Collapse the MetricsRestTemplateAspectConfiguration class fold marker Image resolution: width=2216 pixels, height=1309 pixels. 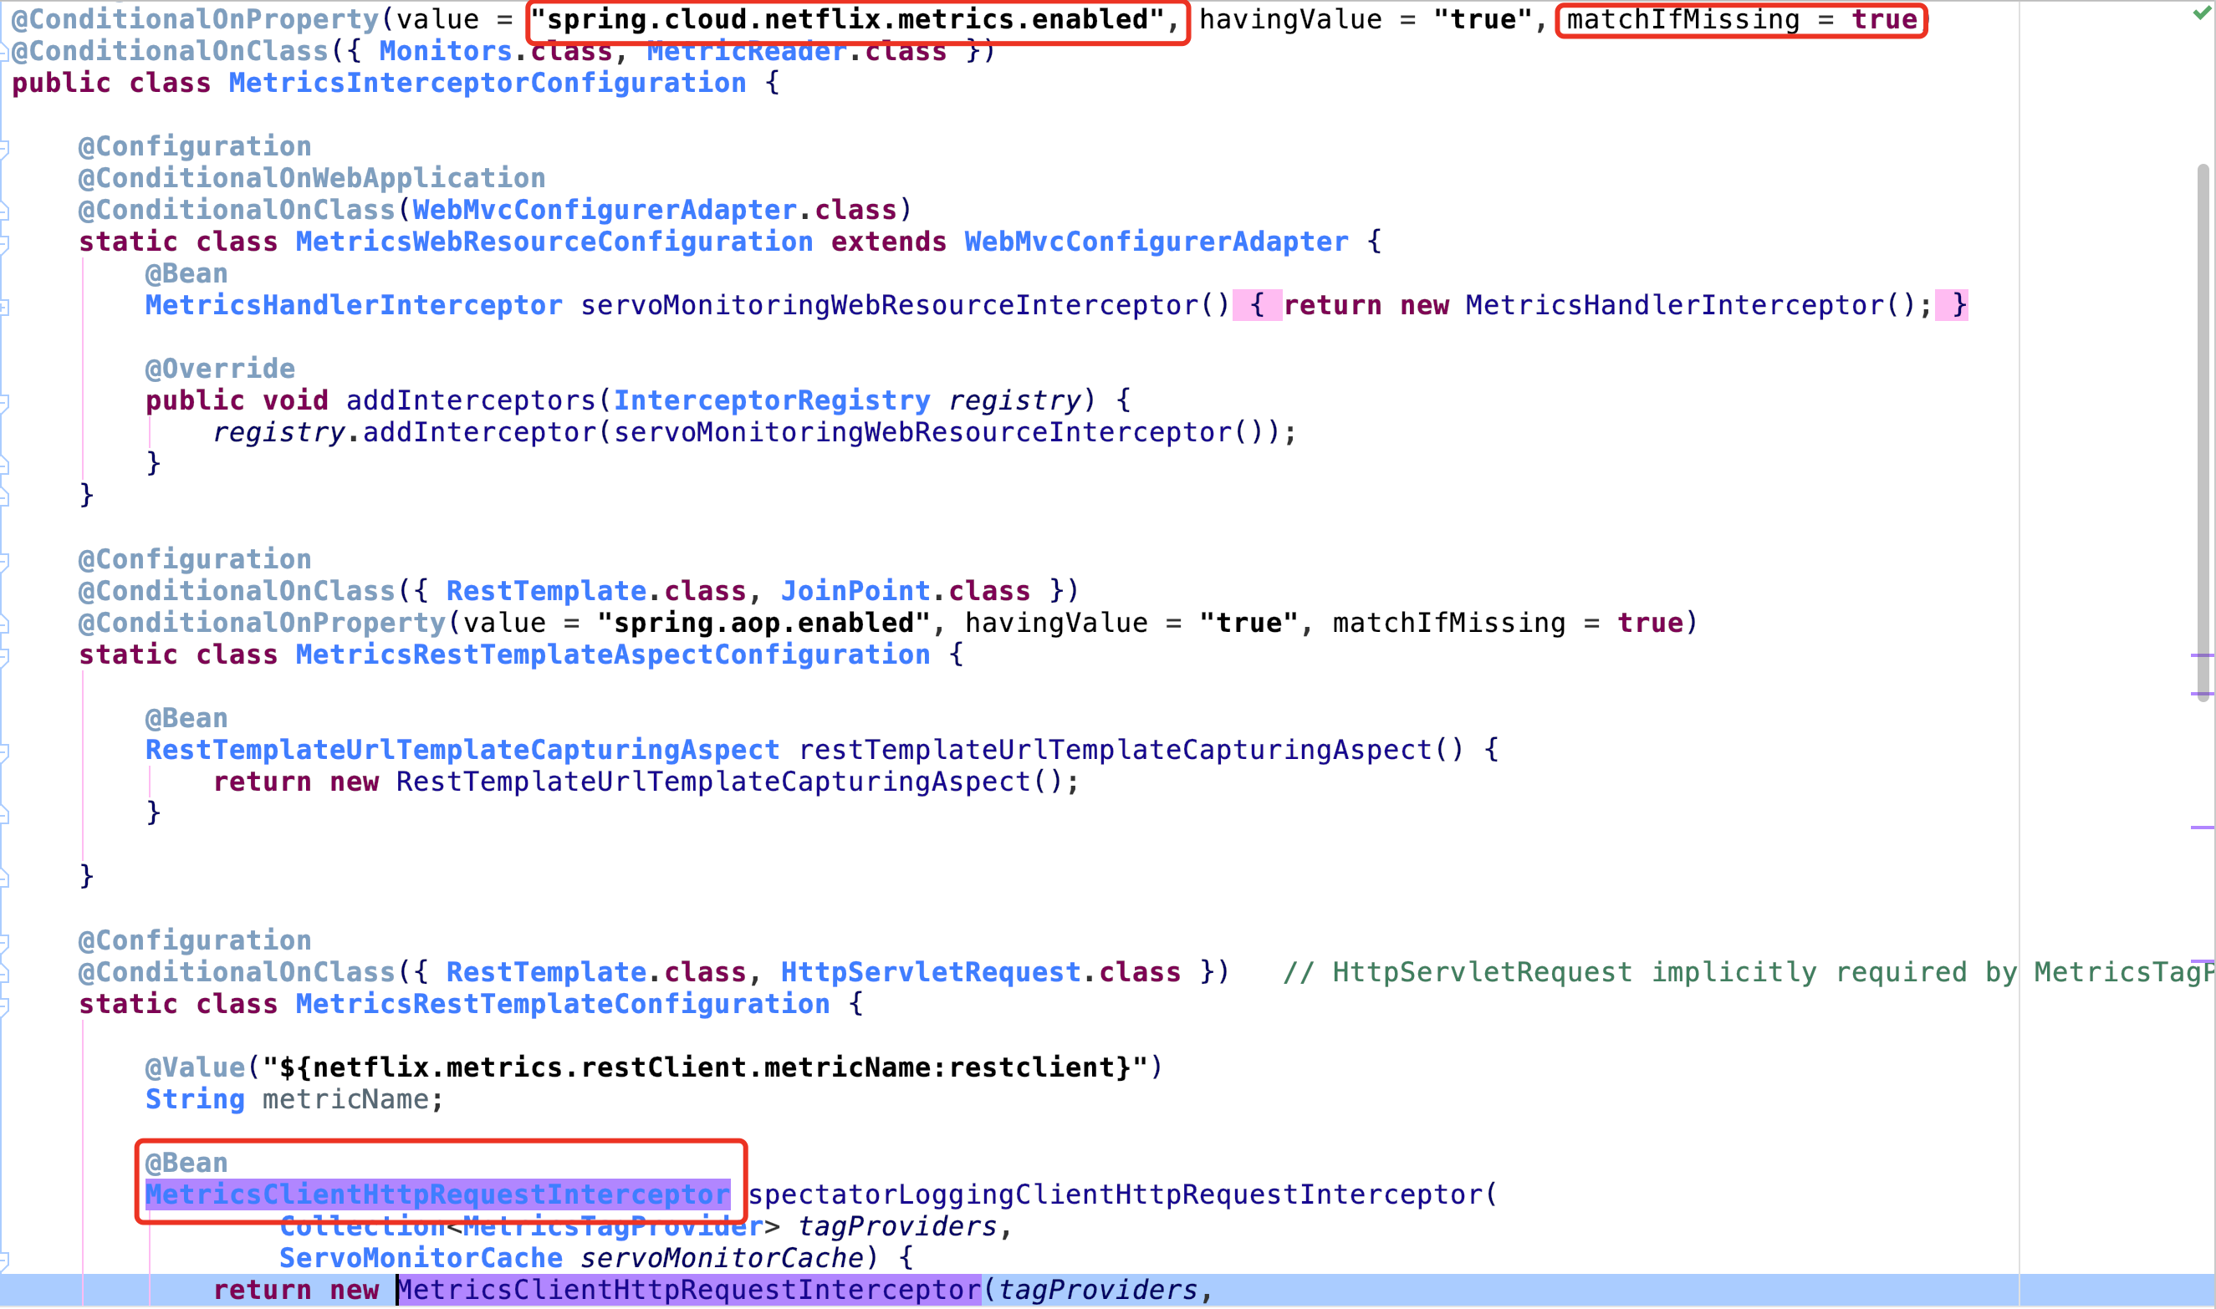pos(4,656)
